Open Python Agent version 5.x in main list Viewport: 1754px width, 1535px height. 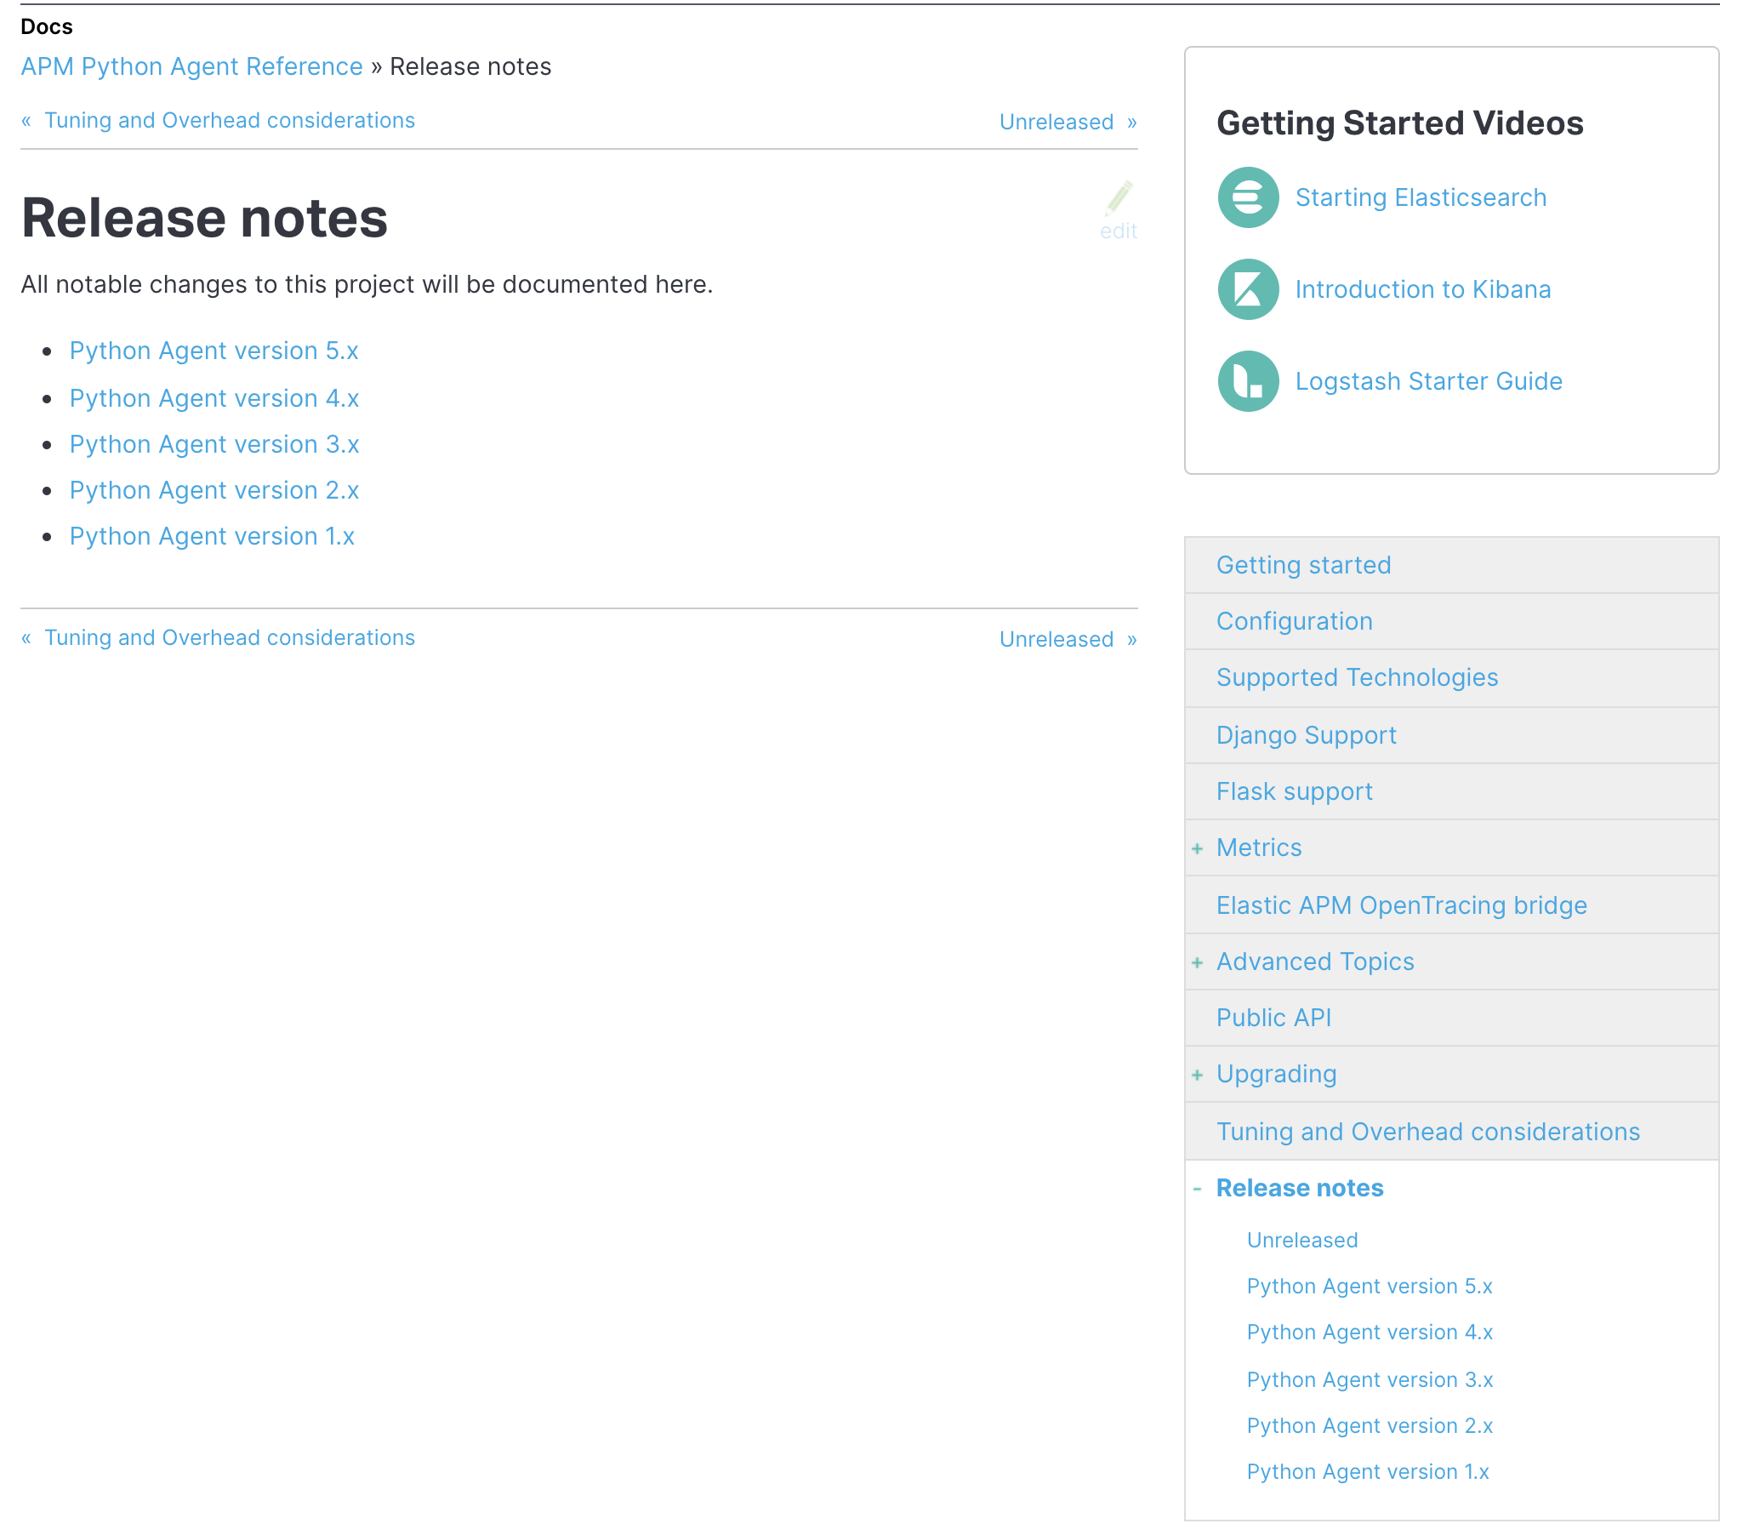coord(214,351)
